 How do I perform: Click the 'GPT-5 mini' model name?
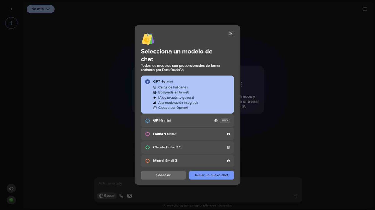point(162,120)
